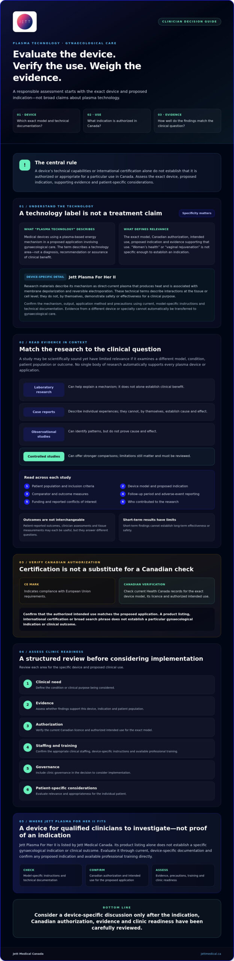Image resolution: width=234 pixels, height=961 pixels.
Task: Click the Observational studies label
Action: click(x=44, y=434)
